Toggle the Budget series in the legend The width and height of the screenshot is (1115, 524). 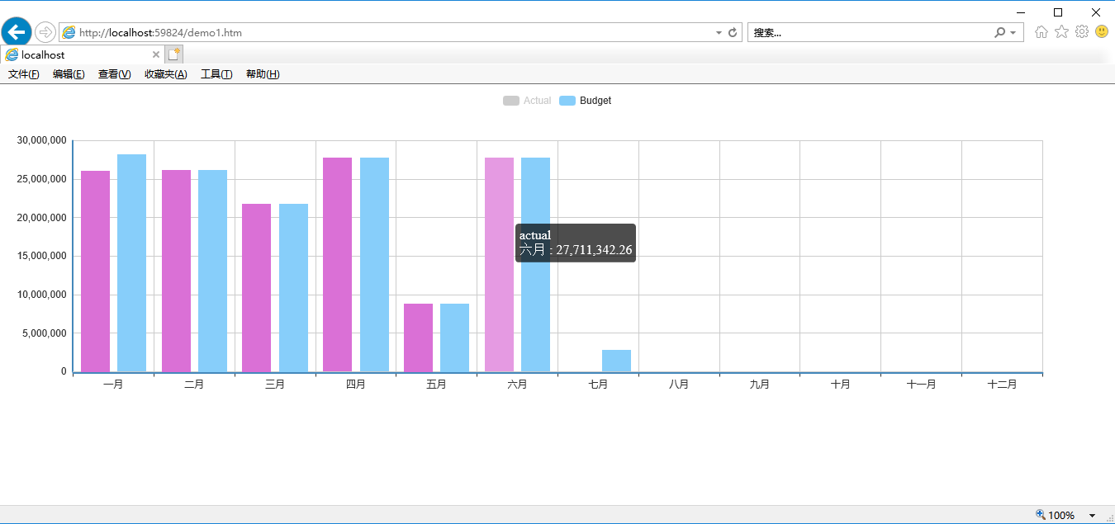(x=586, y=101)
